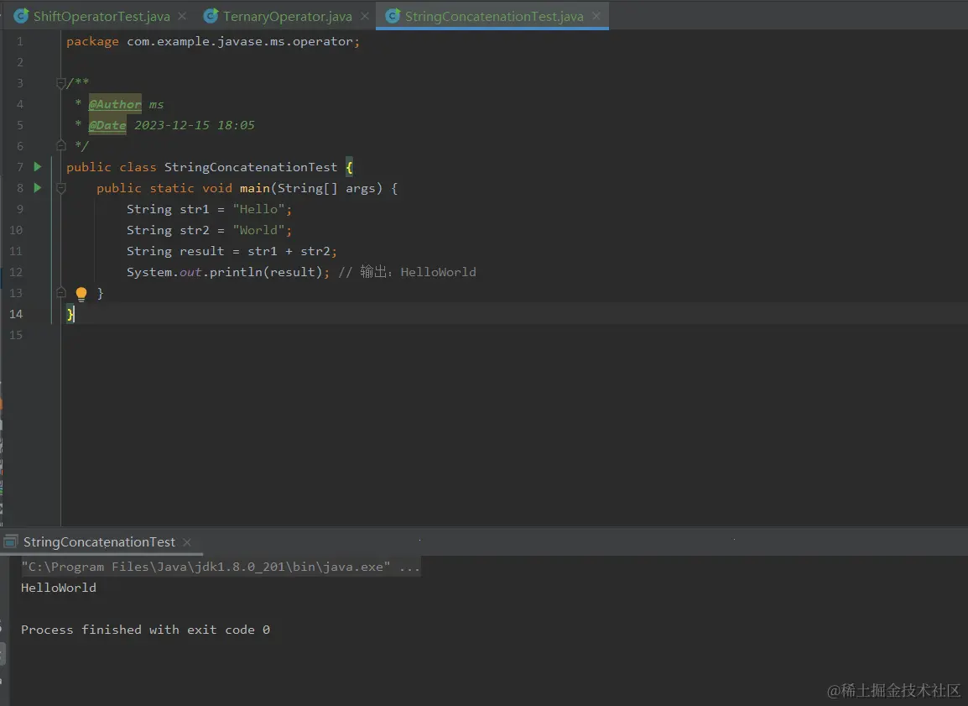968x706 pixels.
Task: Click the 'Process finished with exit code 0' line
Action: click(x=146, y=630)
